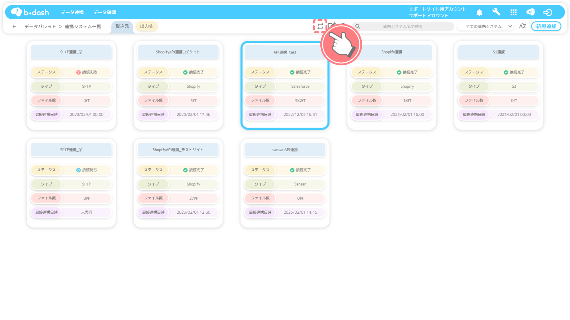
Task: Open the mascot help chat icon
Action: [x=530, y=12]
